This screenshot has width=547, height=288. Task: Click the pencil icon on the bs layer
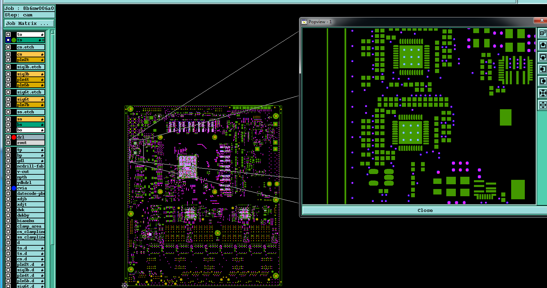[x=42, y=125]
